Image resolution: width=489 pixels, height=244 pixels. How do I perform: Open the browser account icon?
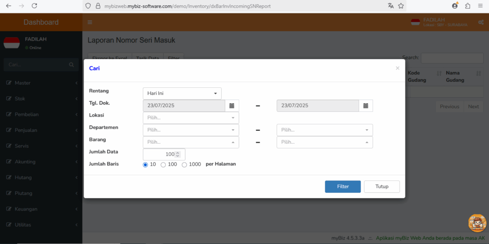455,6
